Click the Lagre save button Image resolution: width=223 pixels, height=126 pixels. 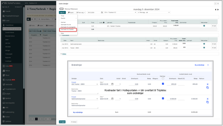click(62, 122)
